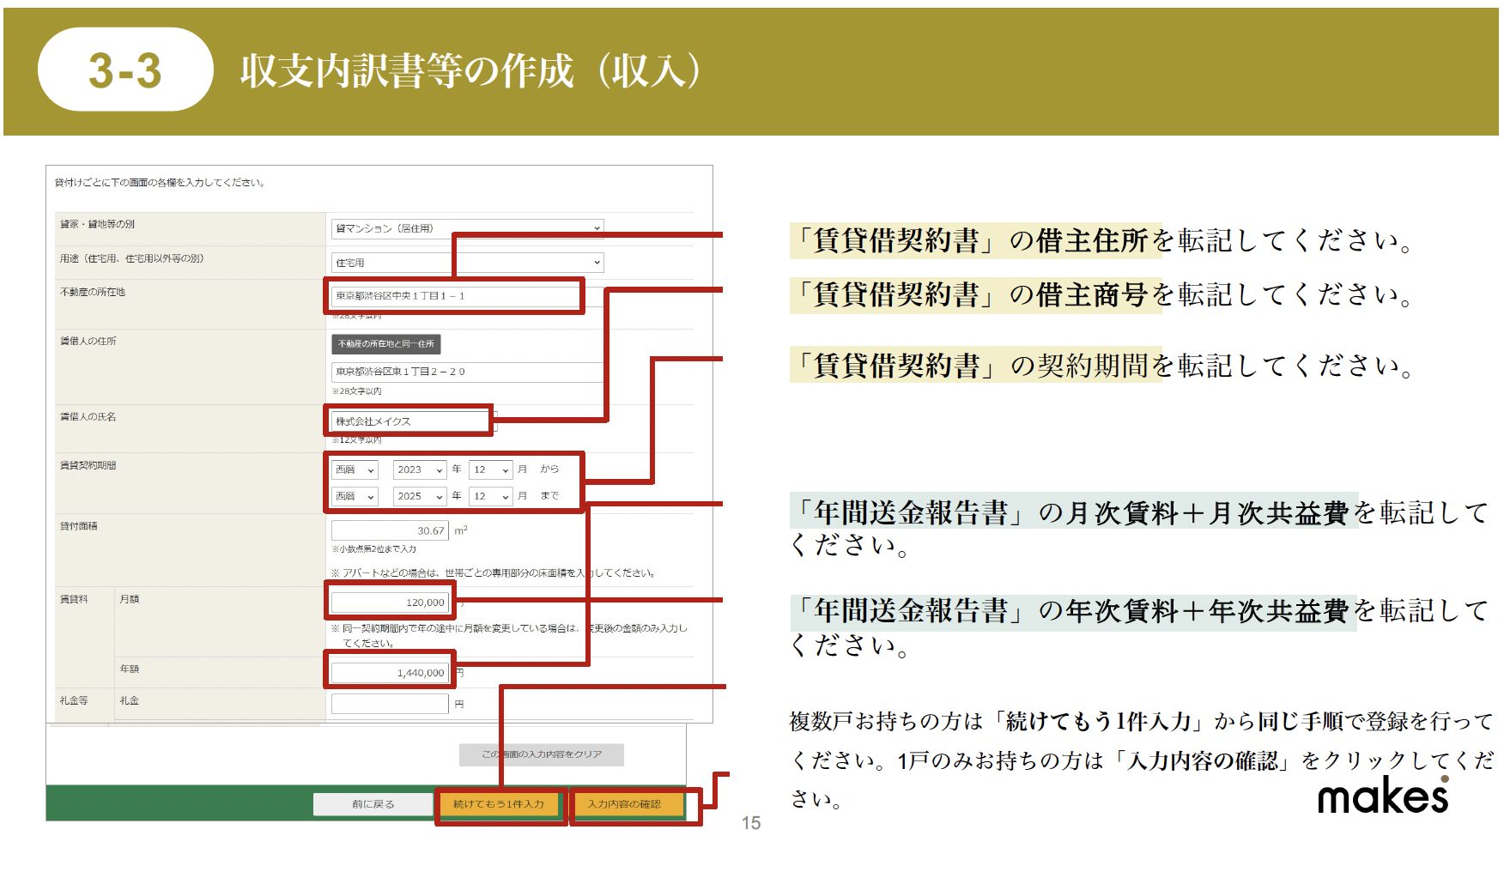Viewport: 1504px width, 872px height.
Task: Select the end month dropdown in 賃貸契約期間
Action: (491, 496)
